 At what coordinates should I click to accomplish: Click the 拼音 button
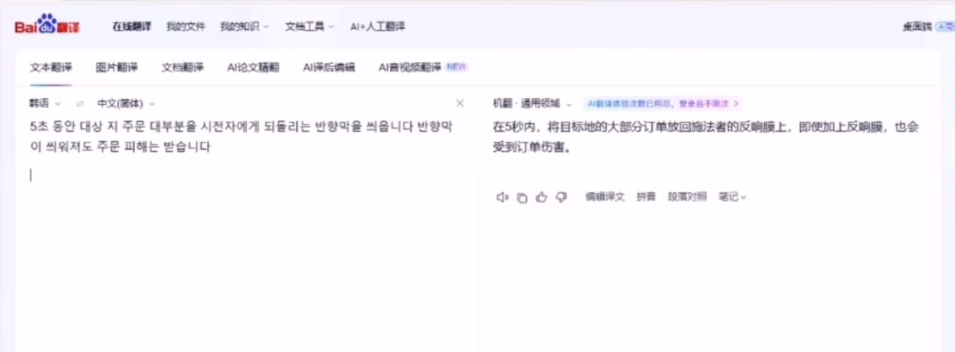646,197
